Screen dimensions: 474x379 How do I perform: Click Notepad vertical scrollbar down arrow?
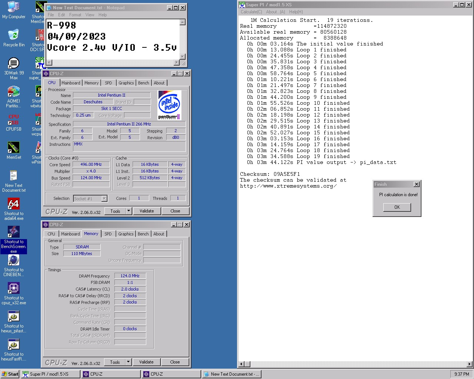(x=182, y=56)
